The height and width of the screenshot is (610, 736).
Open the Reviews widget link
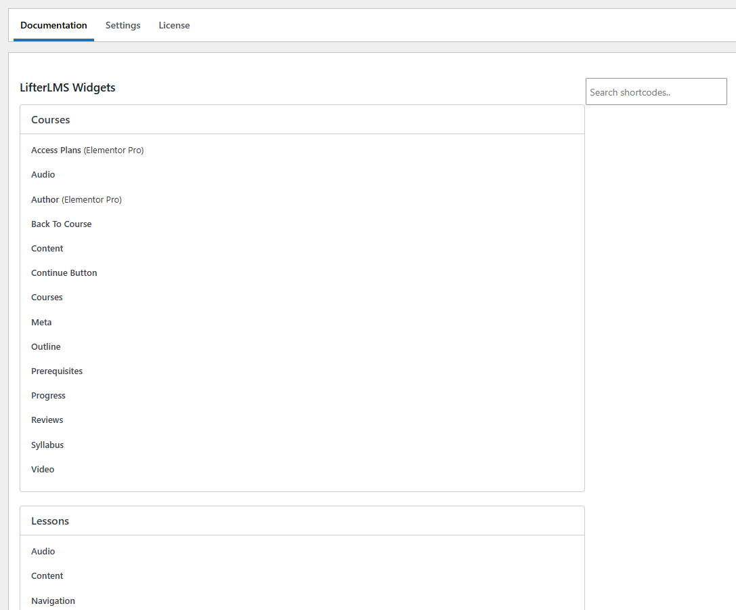point(47,420)
